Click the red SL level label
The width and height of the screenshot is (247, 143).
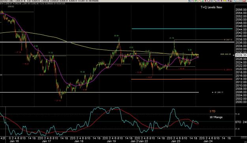pyautogui.click(x=228, y=70)
